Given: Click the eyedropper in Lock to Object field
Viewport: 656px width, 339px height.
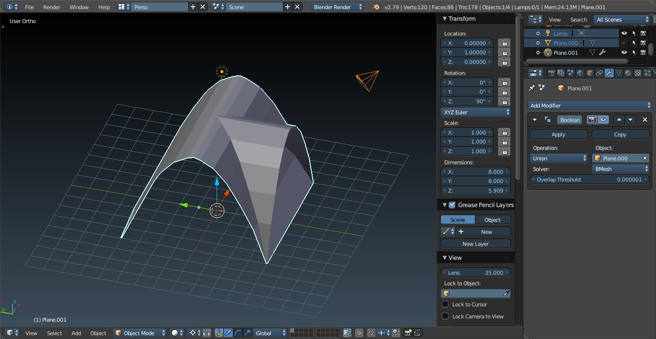Looking at the screenshot, I should 506,293.
